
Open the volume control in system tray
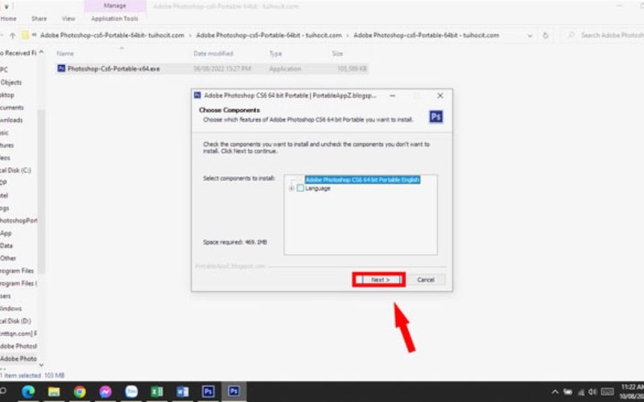pyautogui.click(x=592, y=392)
